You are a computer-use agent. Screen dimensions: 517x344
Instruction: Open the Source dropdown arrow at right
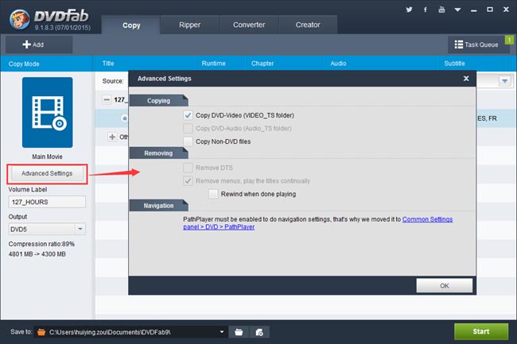point(505,81)
